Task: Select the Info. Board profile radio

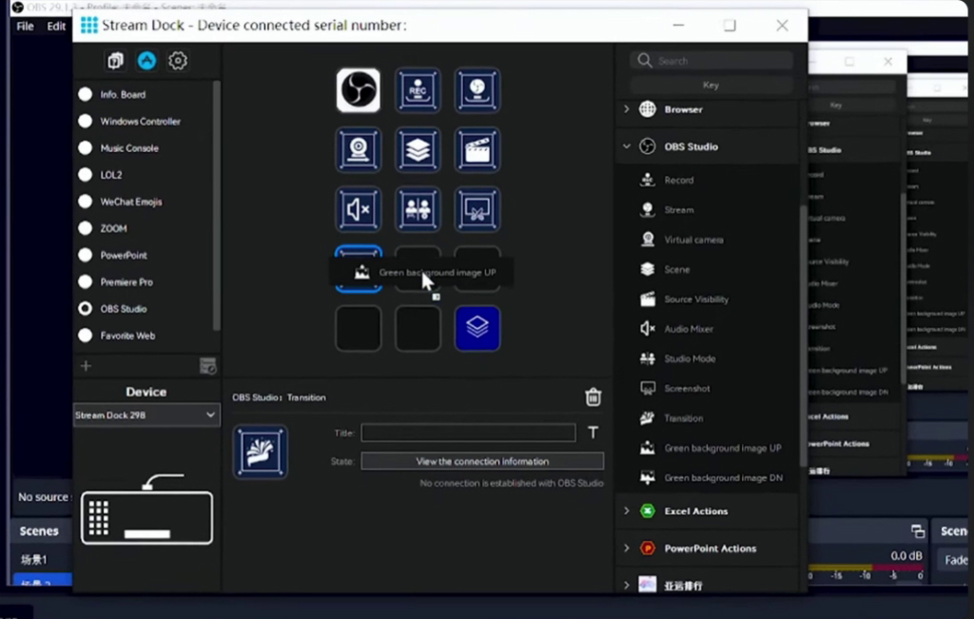Action: pos(85,94)
